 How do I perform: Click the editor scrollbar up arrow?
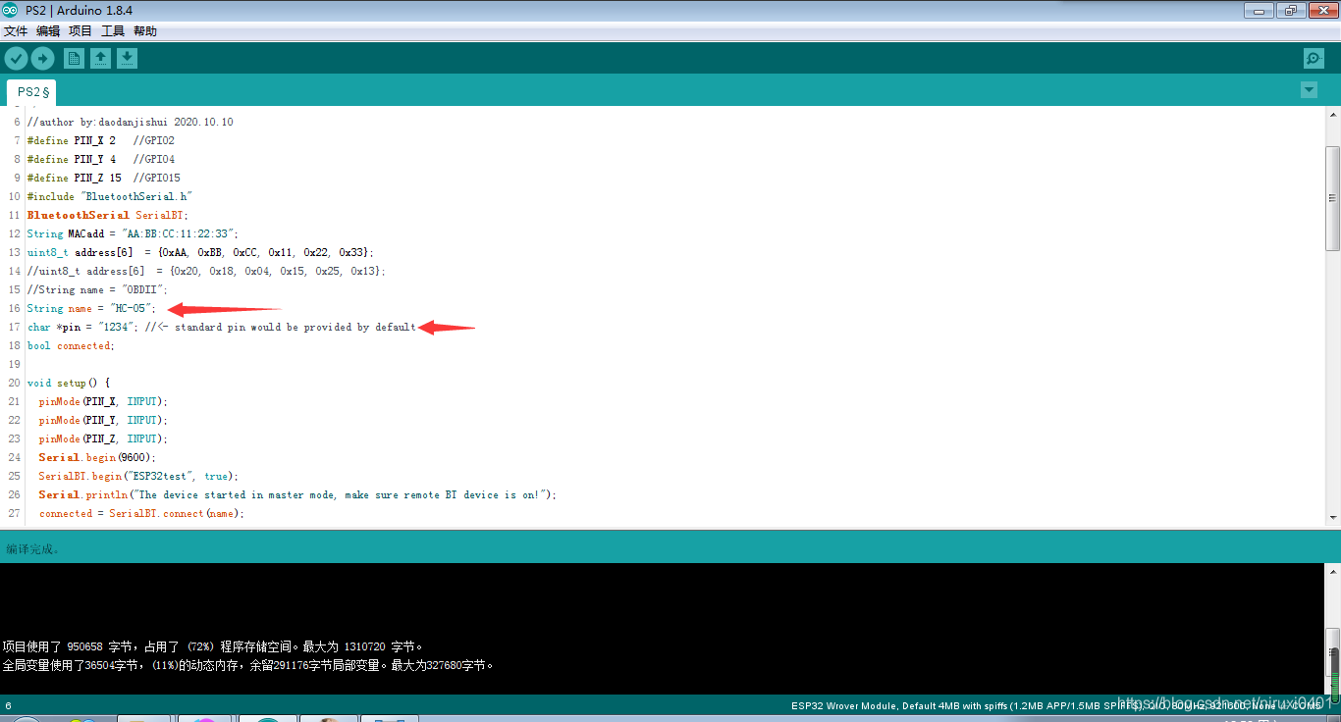click(x=1332, y=115)
